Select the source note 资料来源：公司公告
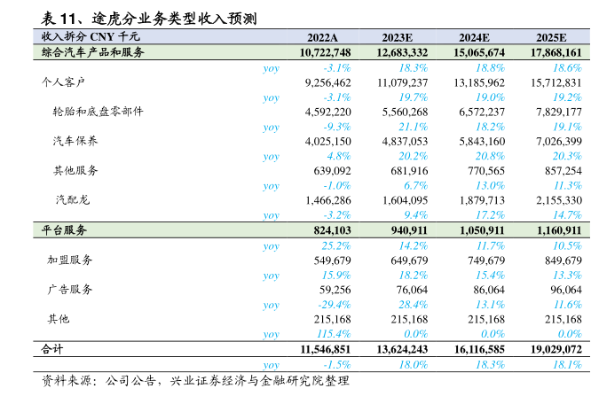Image resolution: width=599 pixels, height=404 pixels. 99,380
